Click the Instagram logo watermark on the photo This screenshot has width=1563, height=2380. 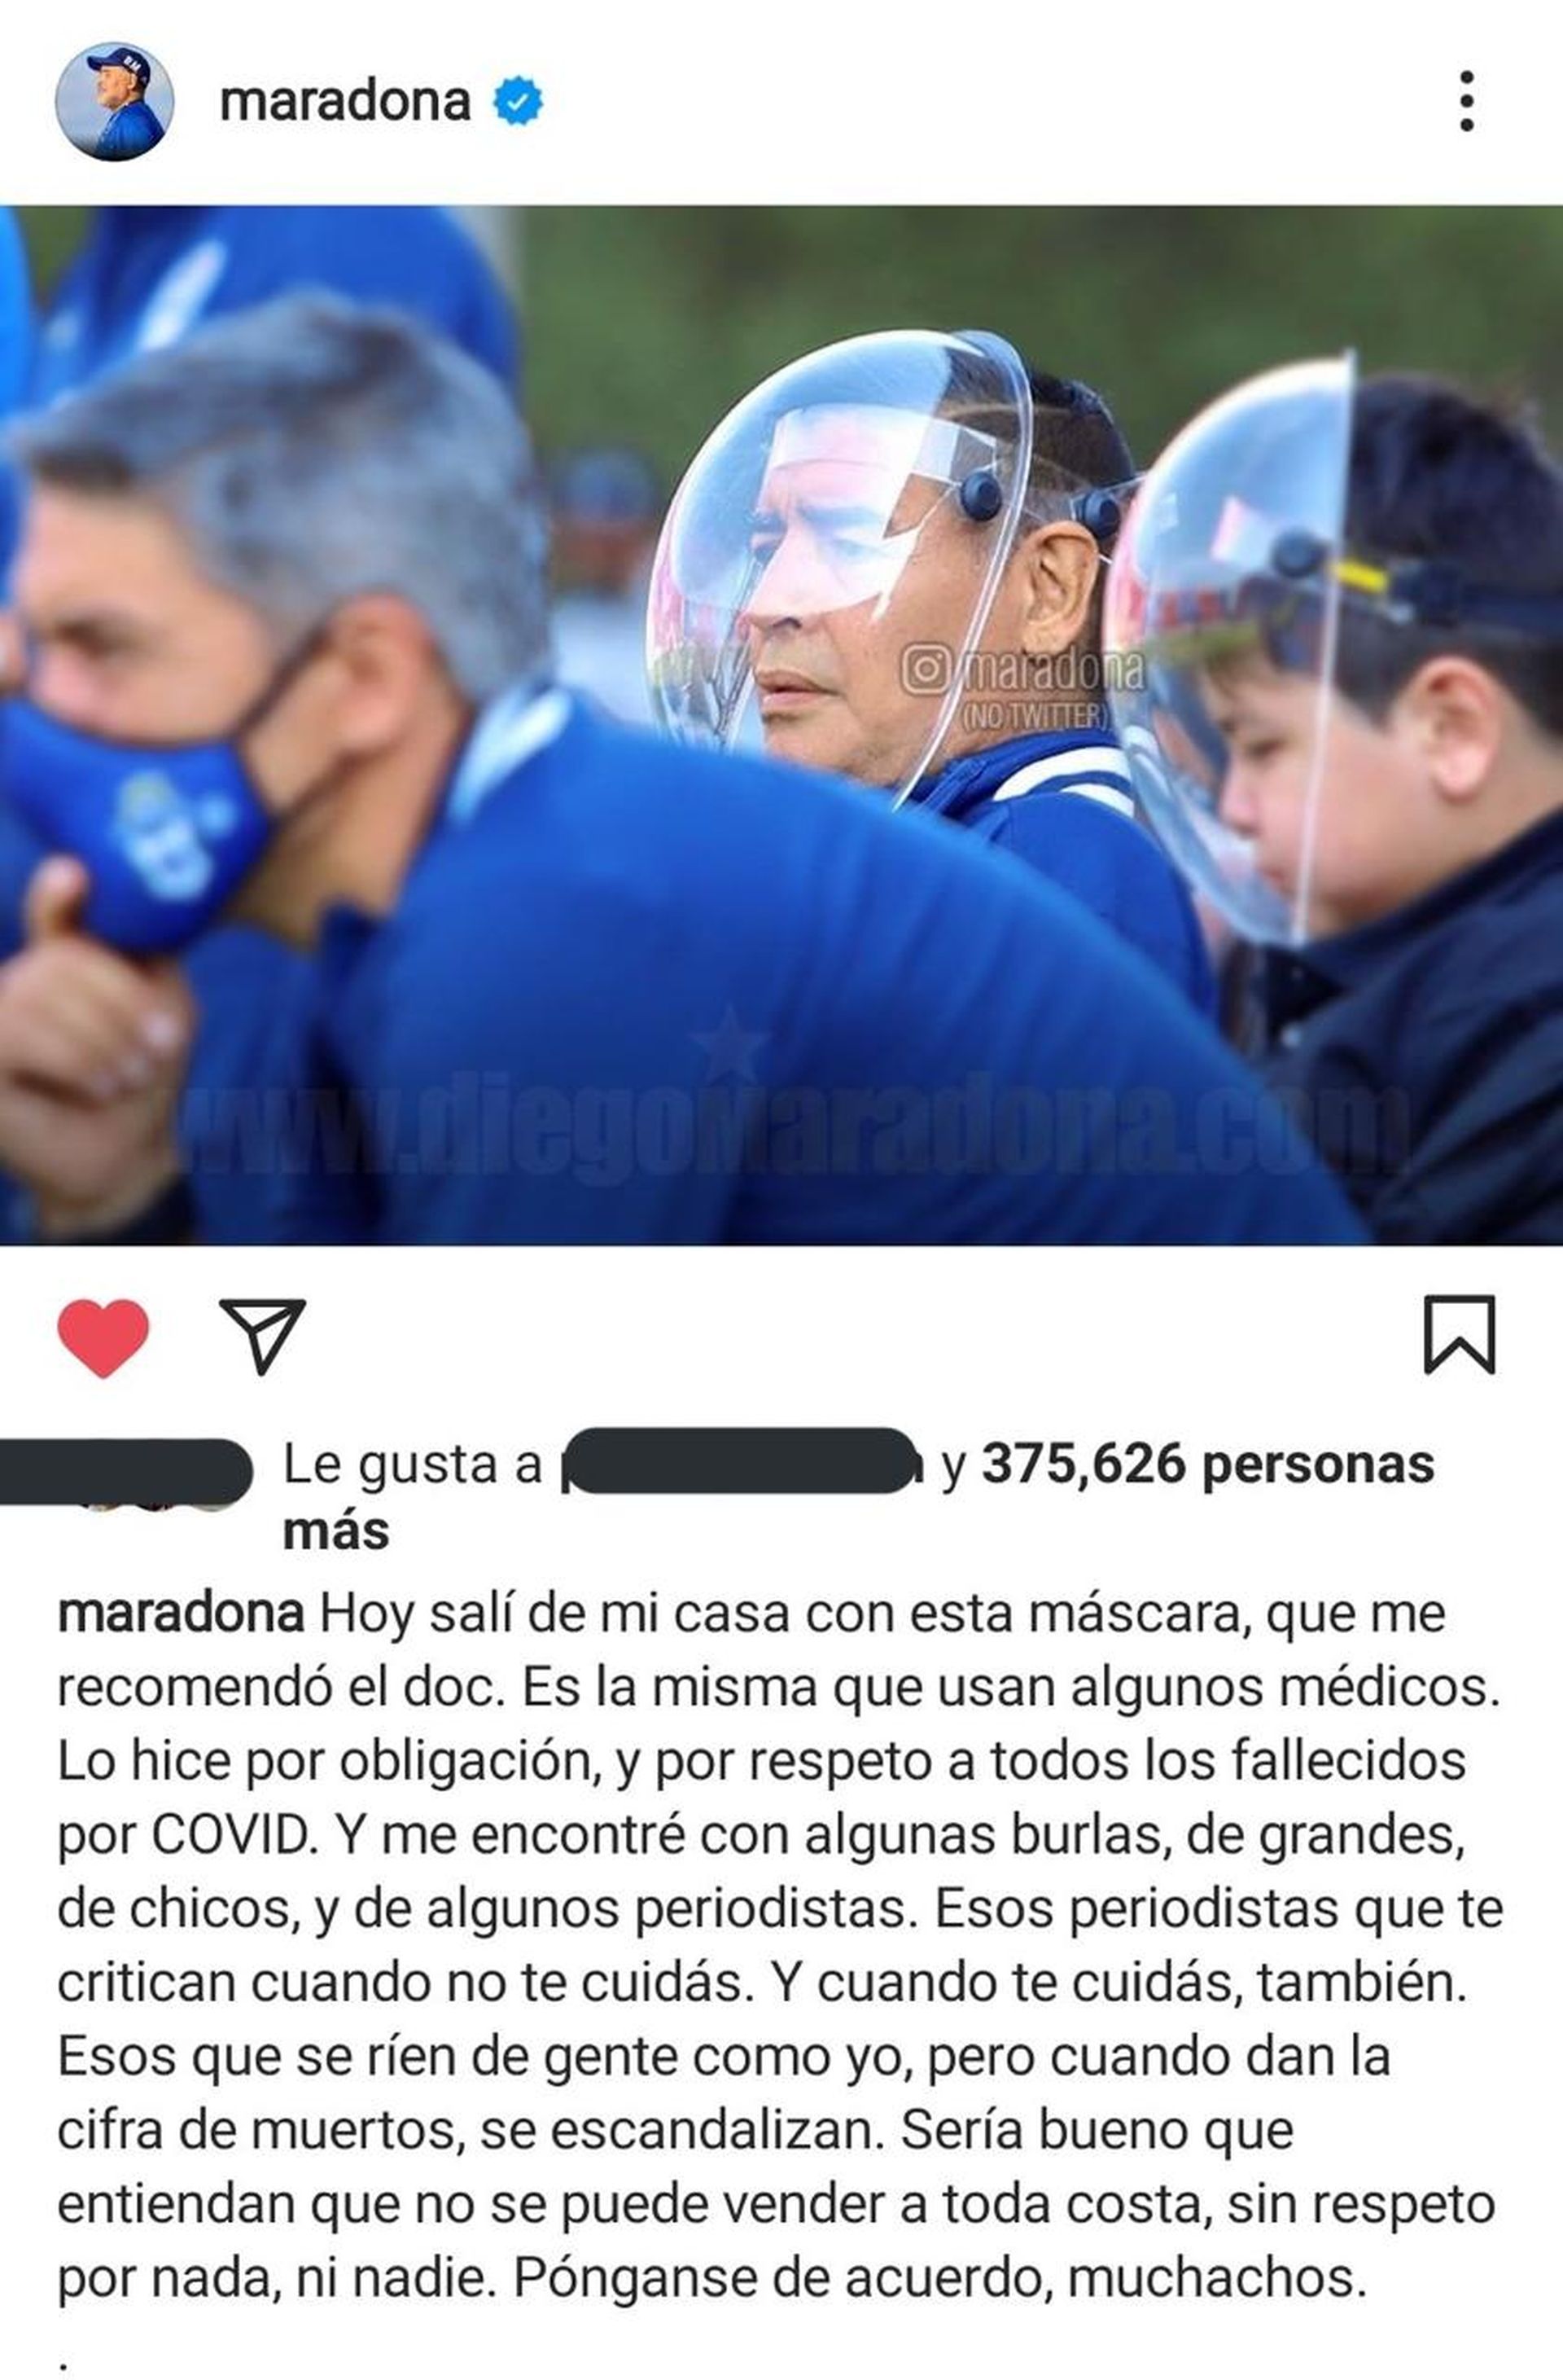tap(926, 669)
